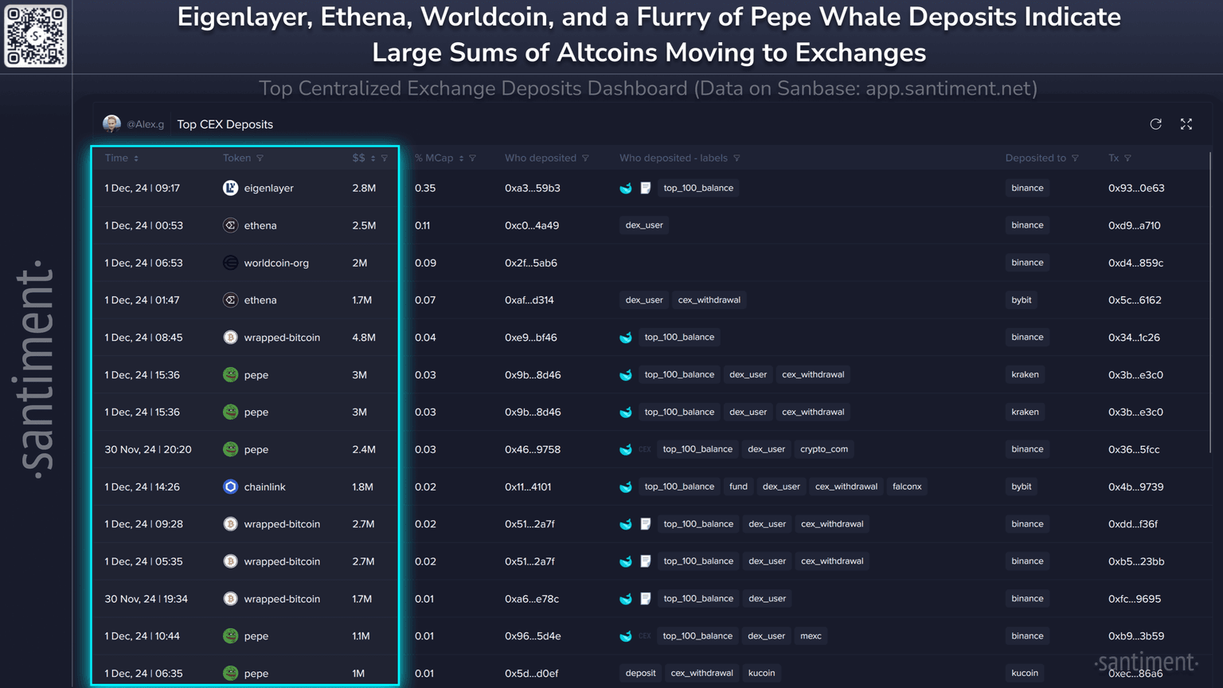
Task: Open the Token column filter
Action: tap(260, 158)
